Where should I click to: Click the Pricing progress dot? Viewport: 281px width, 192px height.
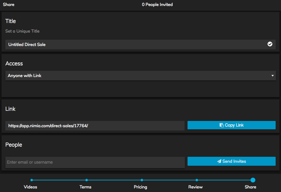coord(142,180)
